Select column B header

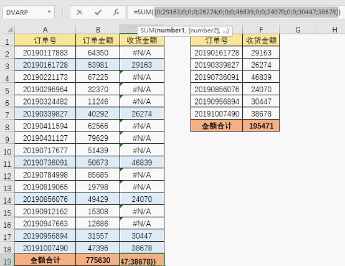[98, 29]
